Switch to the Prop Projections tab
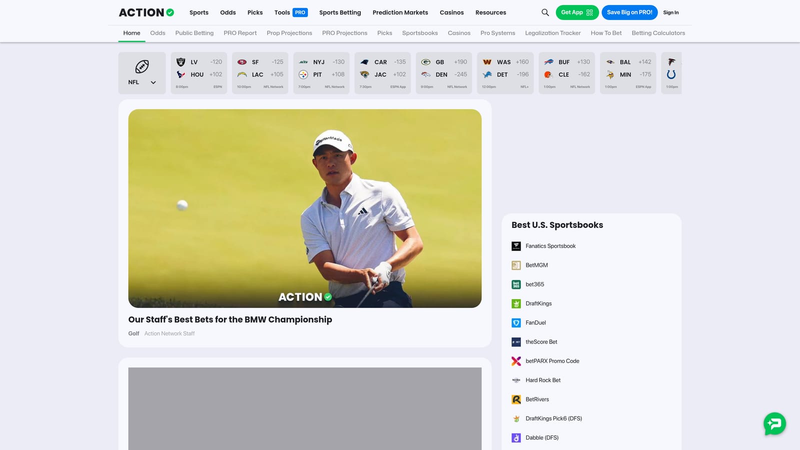The height and width of the screenshot is (450, 800). point(289,33)
